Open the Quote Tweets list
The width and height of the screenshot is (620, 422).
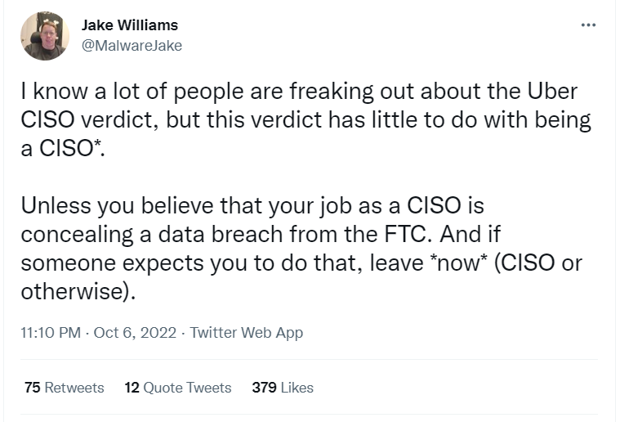[187, 388]
